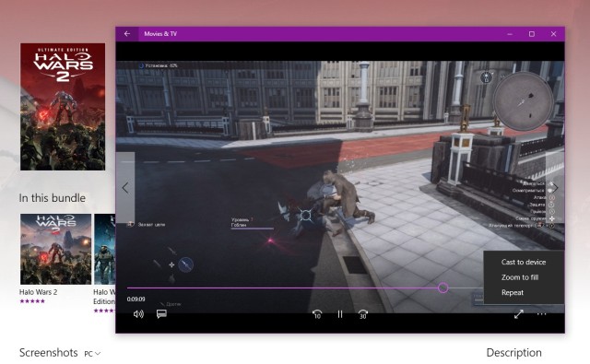Go to previous screenshot with left chevron

[x=125, y=188]
